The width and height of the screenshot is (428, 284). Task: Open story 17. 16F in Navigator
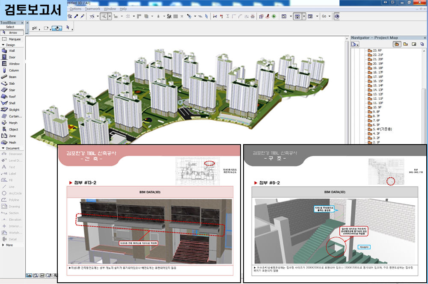tap(376, 77)
